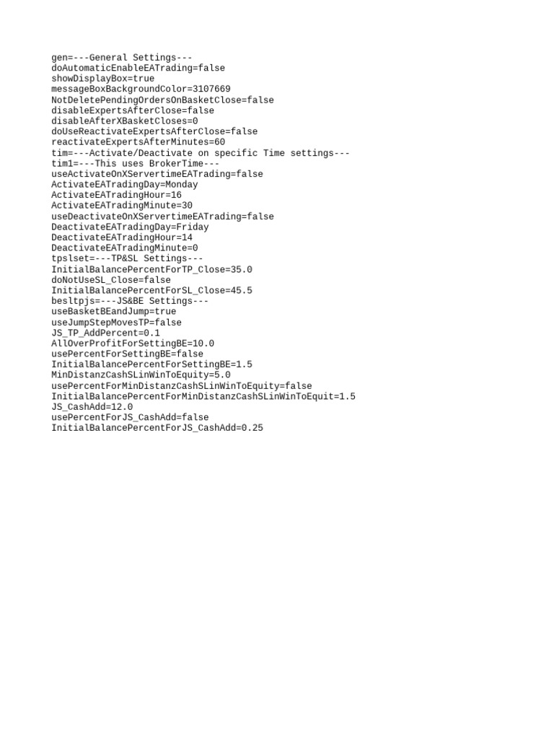Viewport: 554px width, 739px height.
Task: Select ActivateEATradingDay=Monday line
Action: 124,184
